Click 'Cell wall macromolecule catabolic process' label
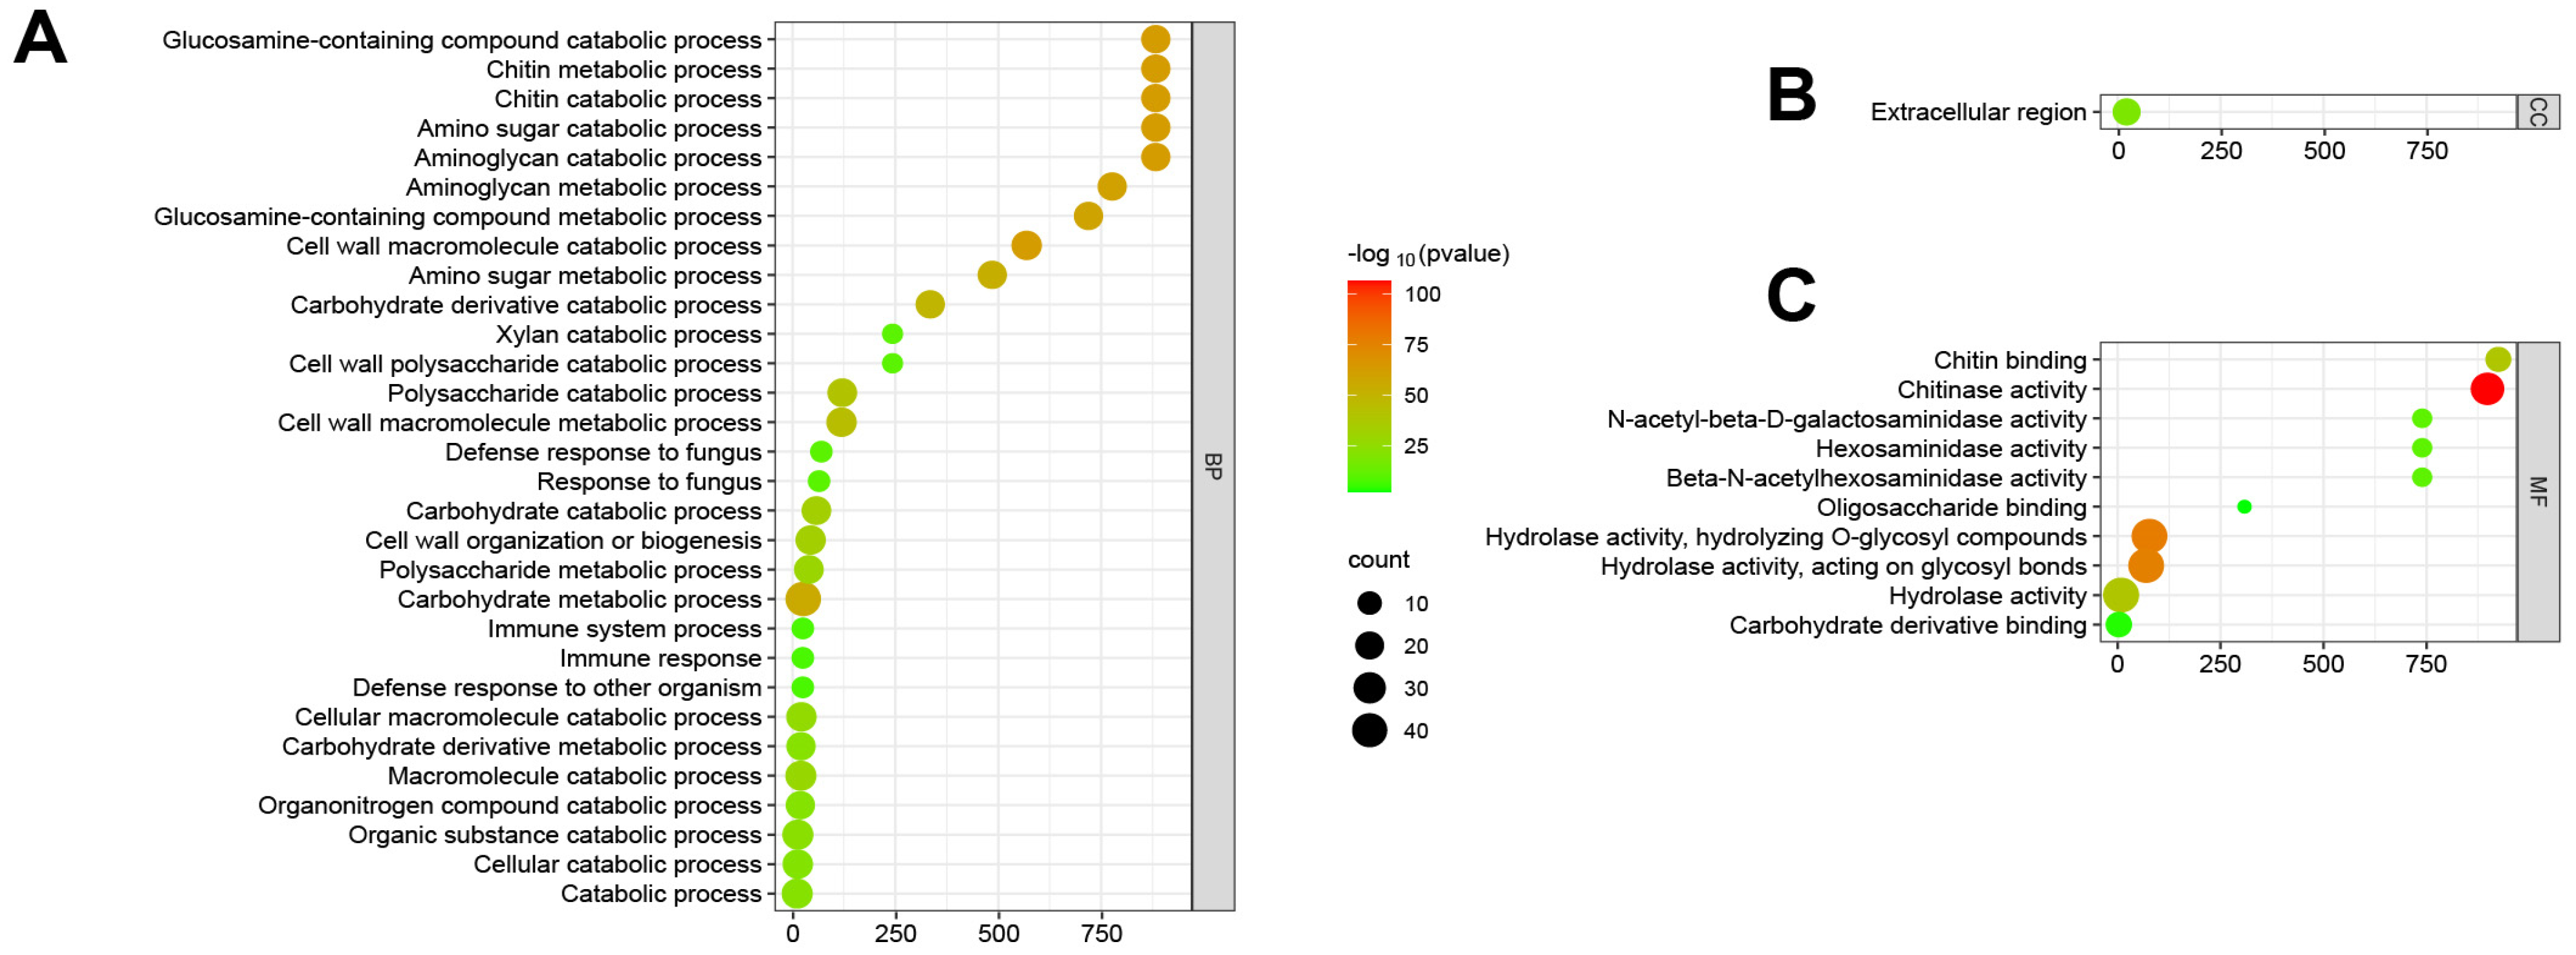The width and height of the screenshot is (2576, 955). click(x=524, y=246)
